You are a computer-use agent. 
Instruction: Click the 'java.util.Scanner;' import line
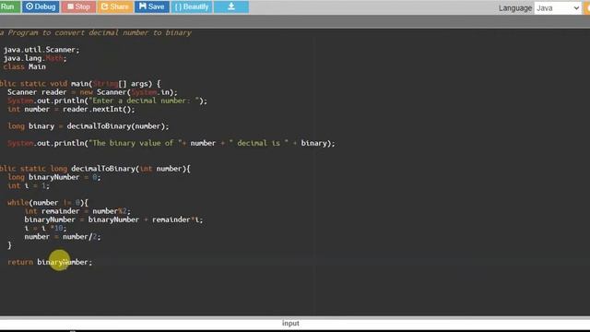[x=41, y=50]
